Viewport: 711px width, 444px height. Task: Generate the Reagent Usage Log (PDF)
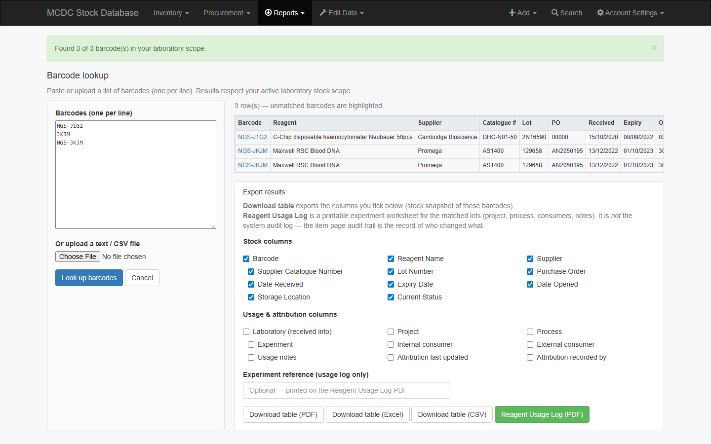pyautogui.click(x=542, y=414)
